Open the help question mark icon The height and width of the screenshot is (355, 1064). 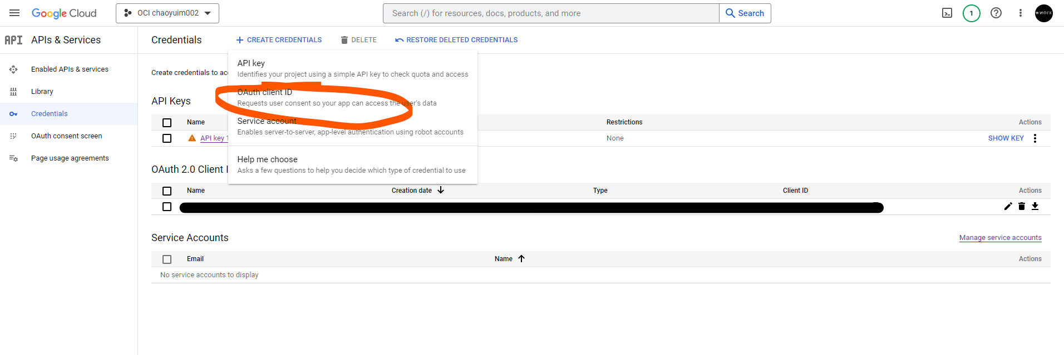click(996, 13)
